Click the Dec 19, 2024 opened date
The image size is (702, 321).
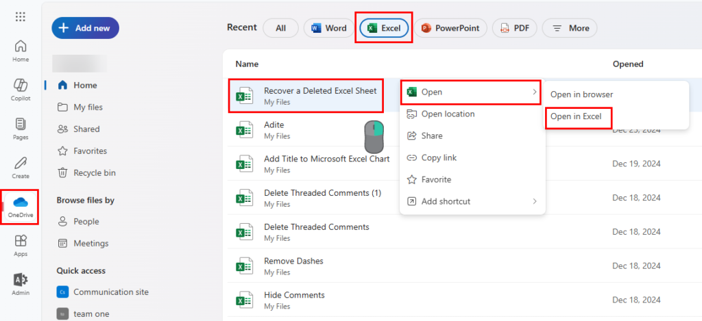point(636,164)
